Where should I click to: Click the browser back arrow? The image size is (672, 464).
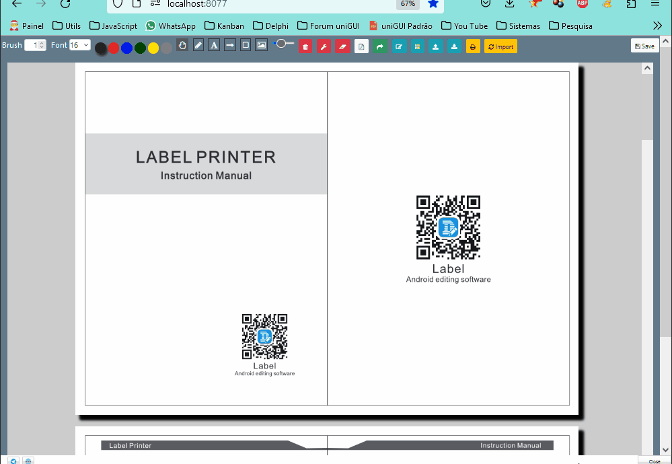(x=17, y=4)
